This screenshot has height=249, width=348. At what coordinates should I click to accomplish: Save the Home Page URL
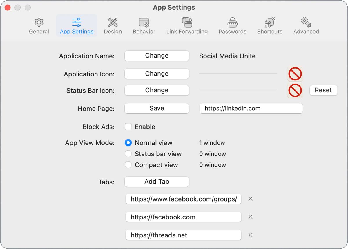pos(157,108)
